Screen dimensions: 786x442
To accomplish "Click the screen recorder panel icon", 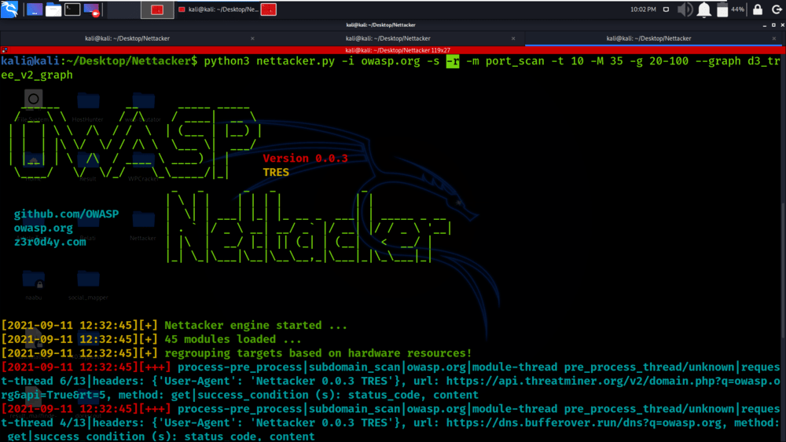I will [x=92, y=9].
